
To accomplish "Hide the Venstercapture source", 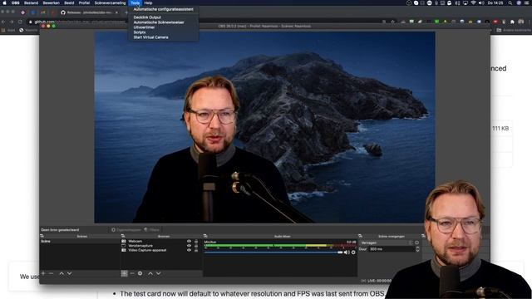I will [189, 246].
